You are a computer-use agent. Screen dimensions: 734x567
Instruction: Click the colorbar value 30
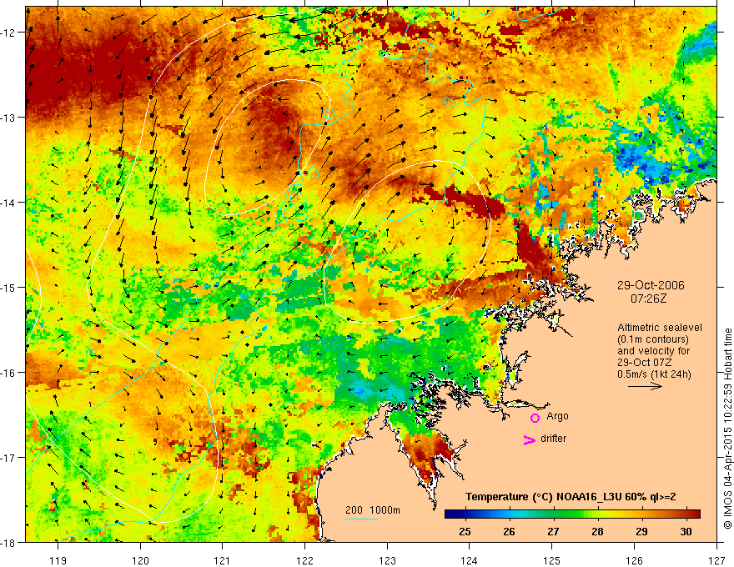(686, 531)
